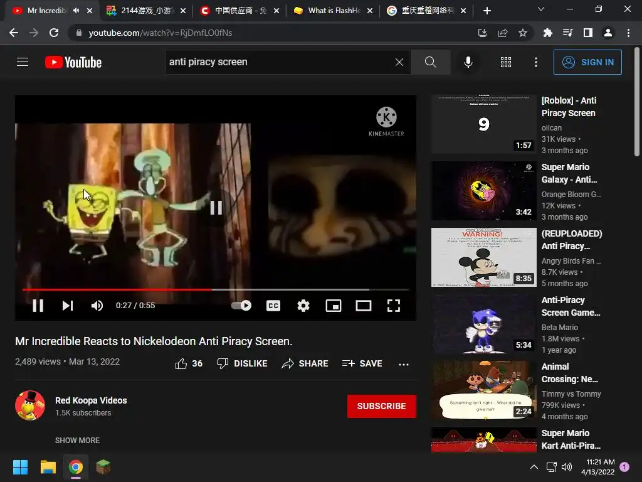The height and width of the screenshot is (482, 642).
Task: Open the tab search chevron
Action: (x=541, y=9)
